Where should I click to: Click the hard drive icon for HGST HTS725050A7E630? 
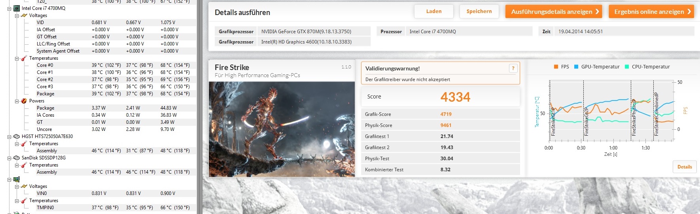click(17, 136)
